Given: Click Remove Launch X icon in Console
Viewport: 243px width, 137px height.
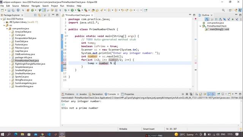Looking at the screenshot, I should [x=187, y=94].
